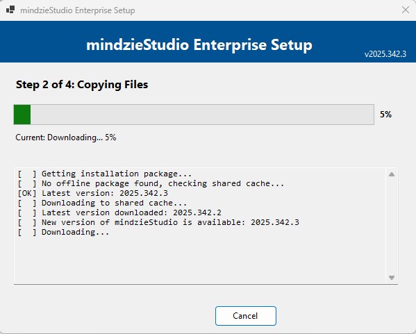Click the 'Step 2 of 4: Copying Files' heading
The height and width of the screenshot is (334, 416).
[82, 85]
